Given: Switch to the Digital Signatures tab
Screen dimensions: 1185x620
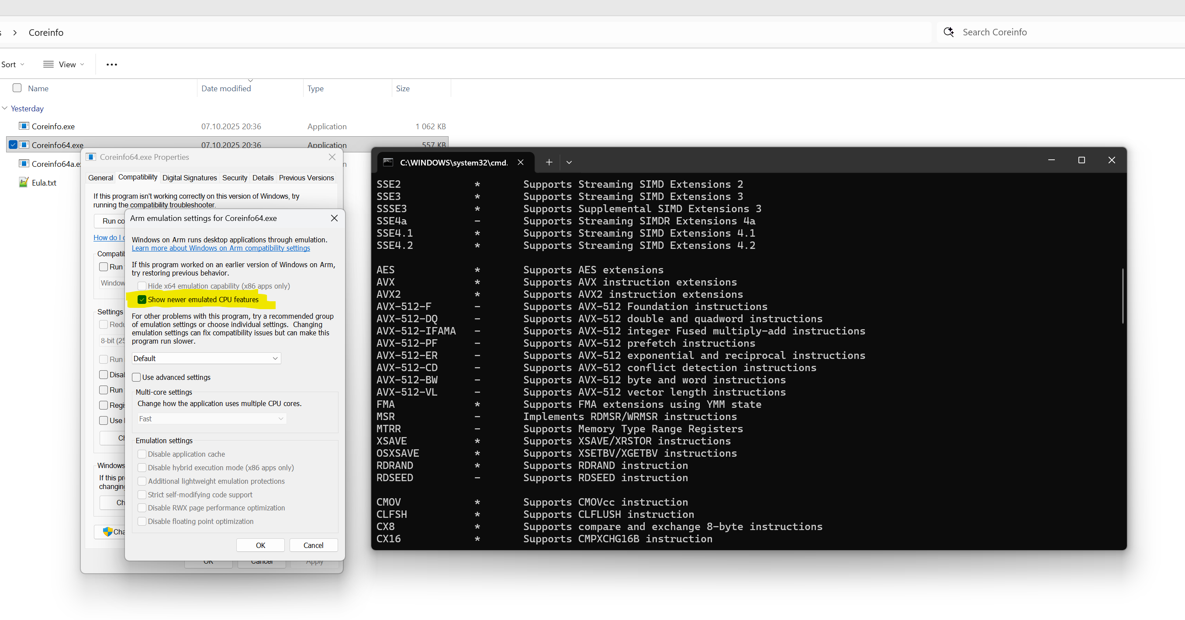Looking at the screenshot, I should [x=190, y=178].
